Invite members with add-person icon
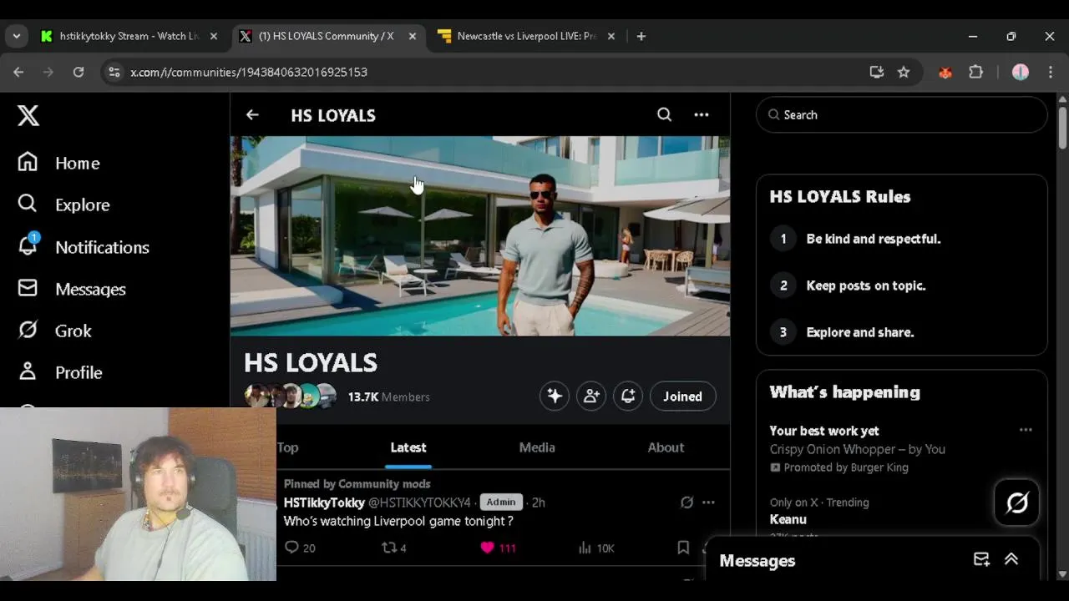This screenshot has width=1069, height=601. (x=591, y=396)
